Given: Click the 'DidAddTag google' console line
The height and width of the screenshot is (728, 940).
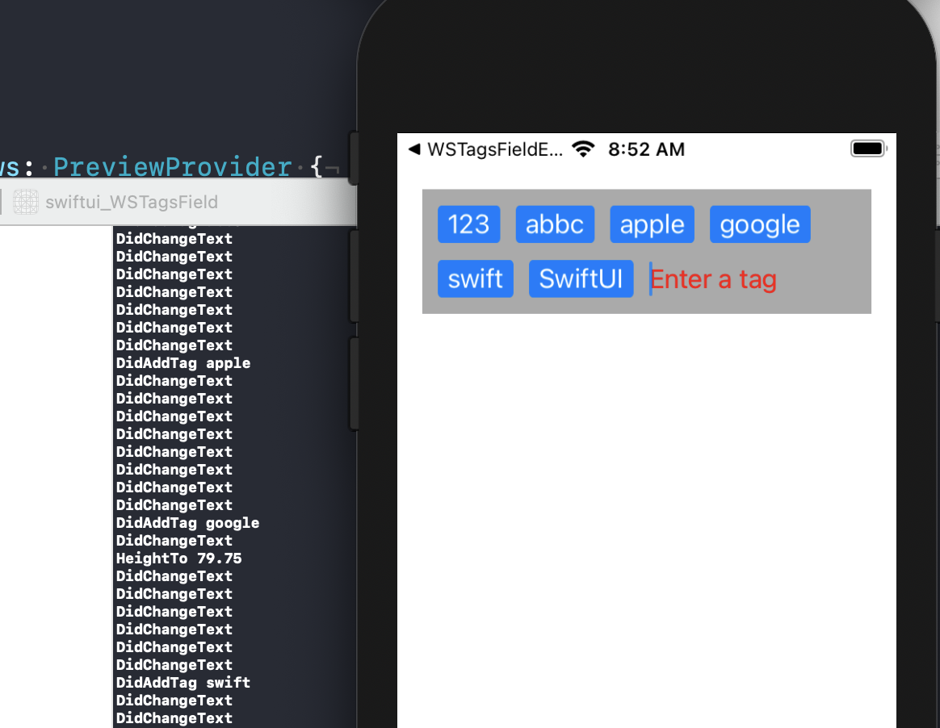Looking at the screenshot, I should point(187,523).
